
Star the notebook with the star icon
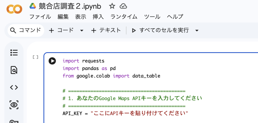(x=112, y=6)
